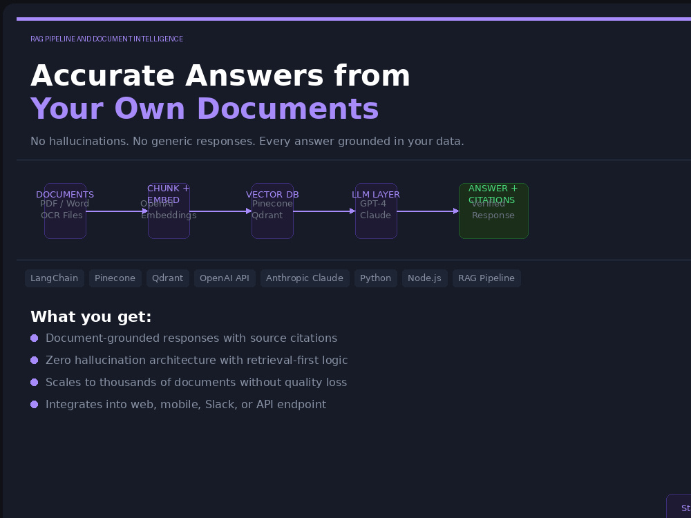
Task: Click the Node.js tag chip
Action: pyautogui.click(x=424, y=278)
